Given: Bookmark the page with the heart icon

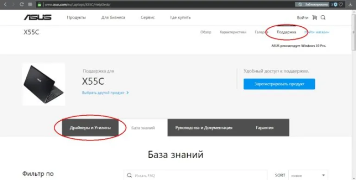Looking at the screenshot, I should (x=341, y=4).
